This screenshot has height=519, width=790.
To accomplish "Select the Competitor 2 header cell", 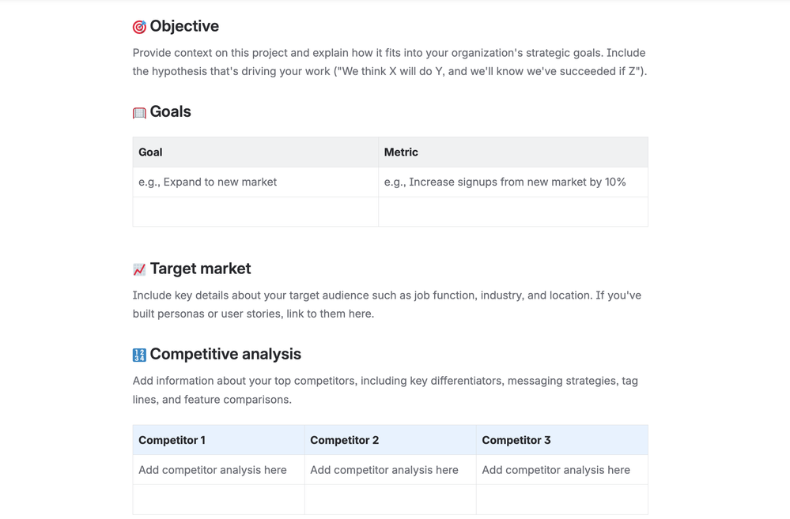I will point(390,440).
